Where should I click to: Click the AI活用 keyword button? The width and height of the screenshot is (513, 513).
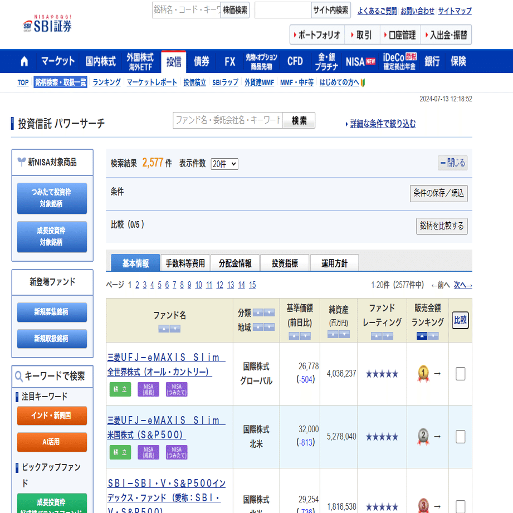pyautogui.click(x=52, y=442)
